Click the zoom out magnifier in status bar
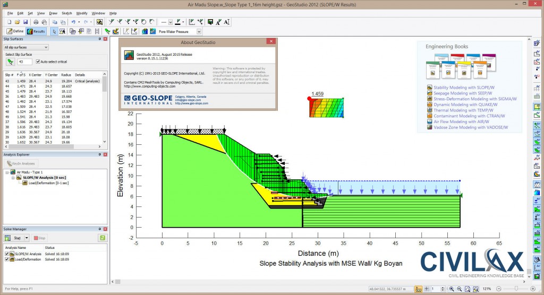 pos(460,289)
